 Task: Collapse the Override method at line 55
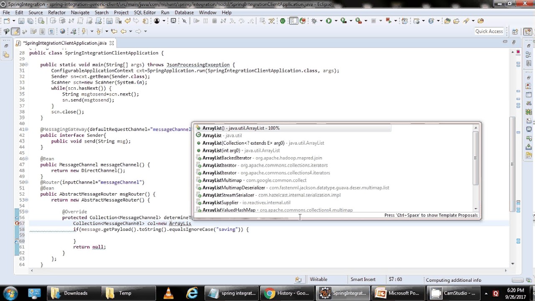pyautogui.click(x=26, y=212)
